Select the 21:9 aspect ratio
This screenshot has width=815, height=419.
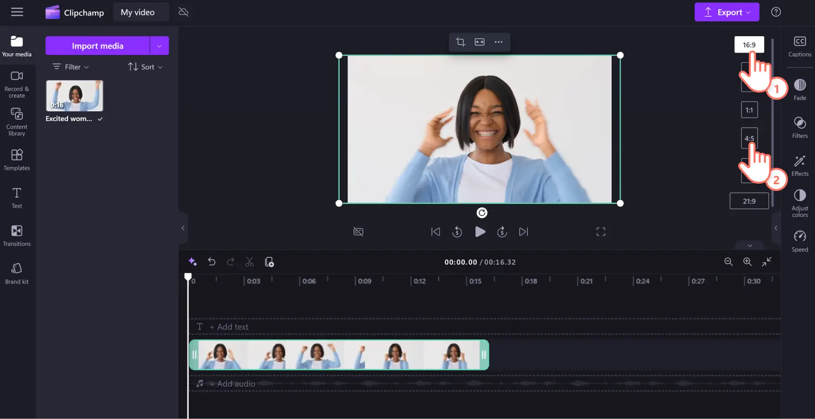click(749, 201)
